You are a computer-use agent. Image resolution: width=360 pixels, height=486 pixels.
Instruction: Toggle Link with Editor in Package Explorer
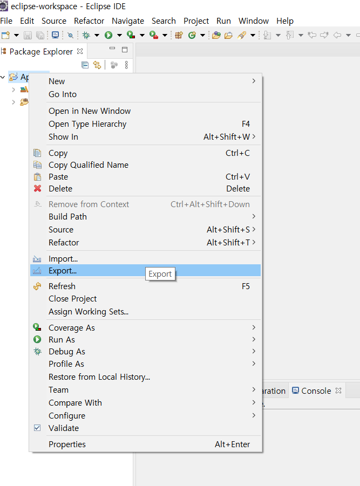pyautogui.click(x=97, y=65)
